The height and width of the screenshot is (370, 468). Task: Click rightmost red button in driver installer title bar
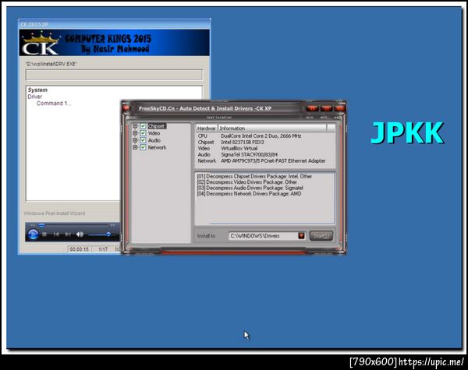point(339,108)
